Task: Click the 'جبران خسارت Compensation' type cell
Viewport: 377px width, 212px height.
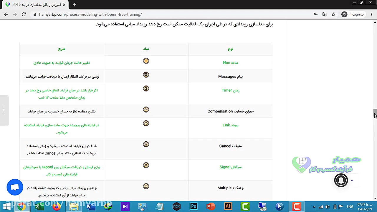Action: [231, 111]
